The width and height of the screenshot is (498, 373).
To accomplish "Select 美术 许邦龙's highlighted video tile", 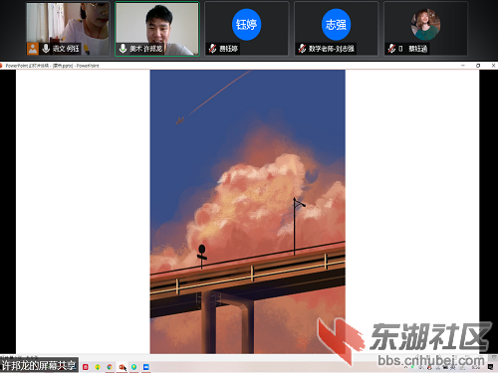I will tap(157, 29).
